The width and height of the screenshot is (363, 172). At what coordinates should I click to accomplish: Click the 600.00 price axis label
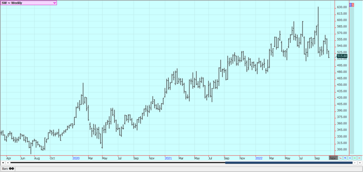pos(342,20)
